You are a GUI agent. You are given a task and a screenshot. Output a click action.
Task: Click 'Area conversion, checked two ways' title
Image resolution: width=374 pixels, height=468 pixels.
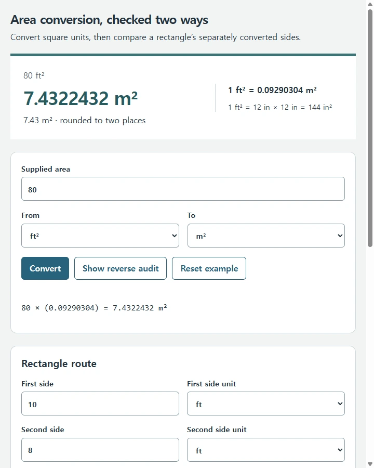(x=109, y=20)
